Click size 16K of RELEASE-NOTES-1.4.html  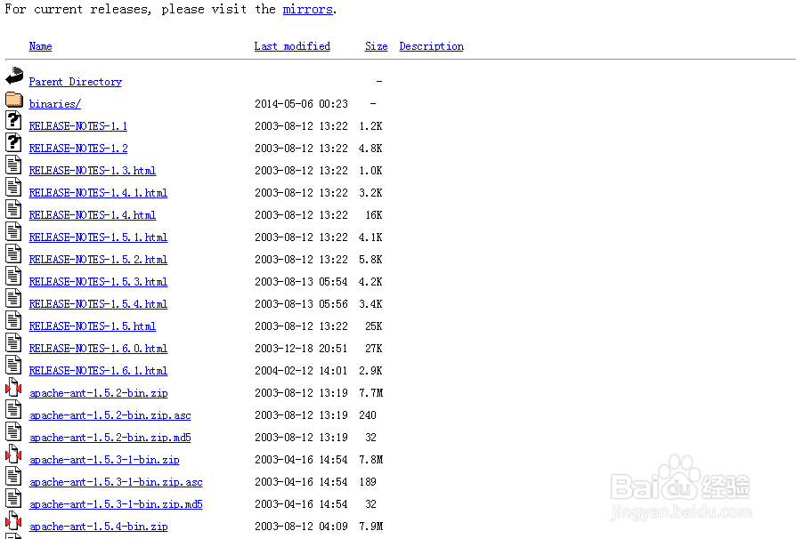374,215
